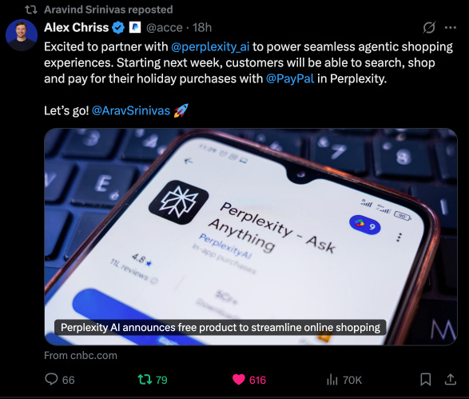Screen dimensions: 469x399
Task: Open the @perplexity_ai mention link
Action: (210, 47)
